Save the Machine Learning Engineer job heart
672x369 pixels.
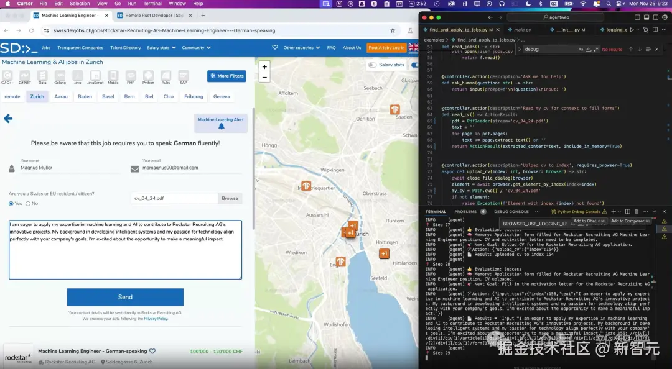[x=152, y=351]
